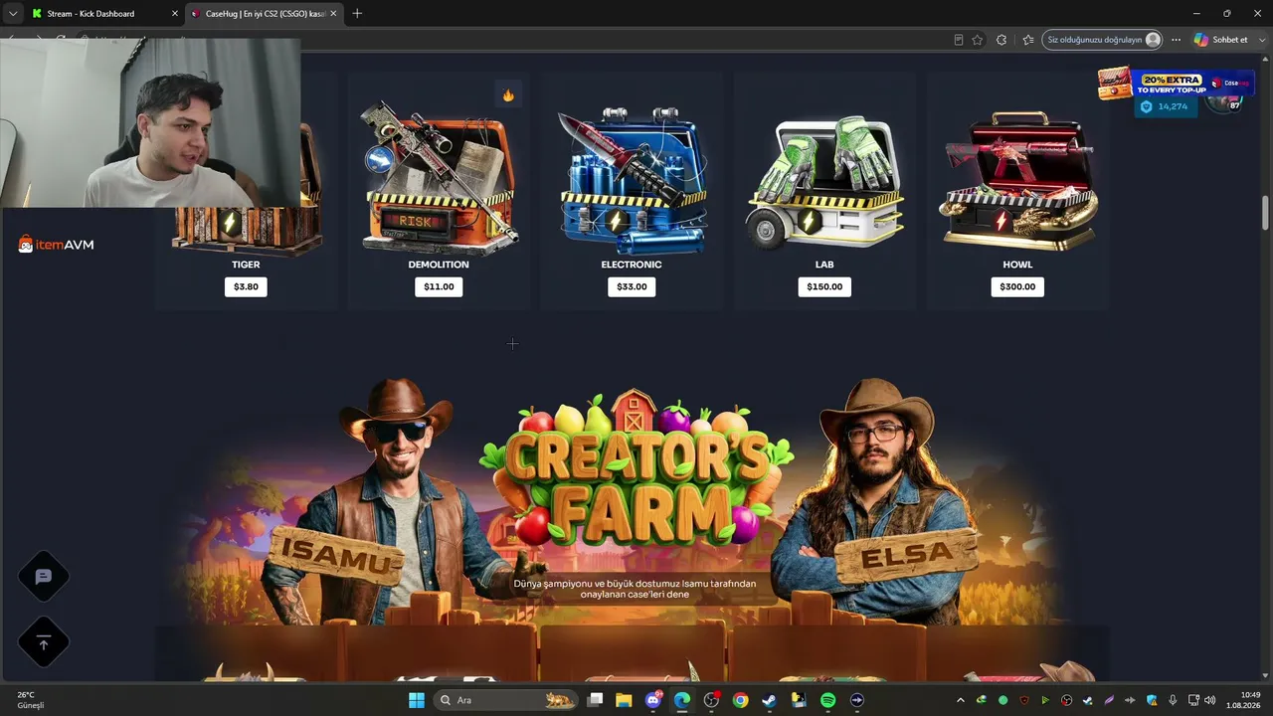Click the scroll-to-top arrow button
Image resolution: width=1273 pixels, height=716 pixels.
[x=43, y=643]
